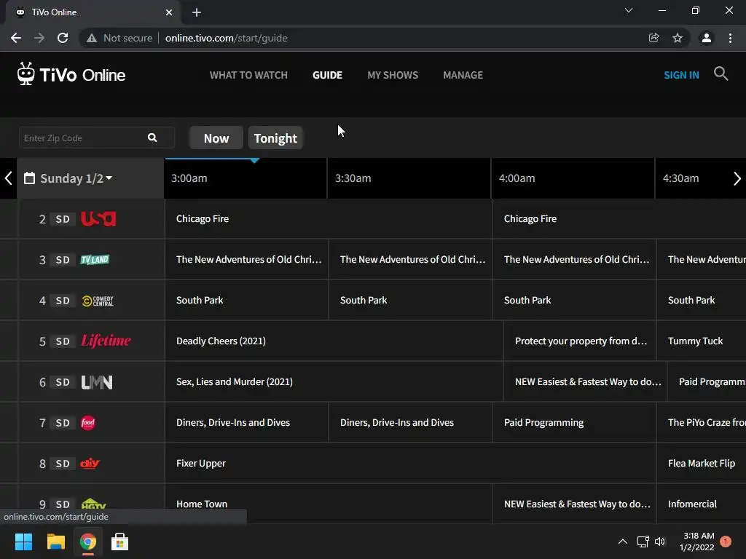Open Chicago Fire at 3:00am
The image size is (746, 559).
pyautogui.click(x=329, y=218)
